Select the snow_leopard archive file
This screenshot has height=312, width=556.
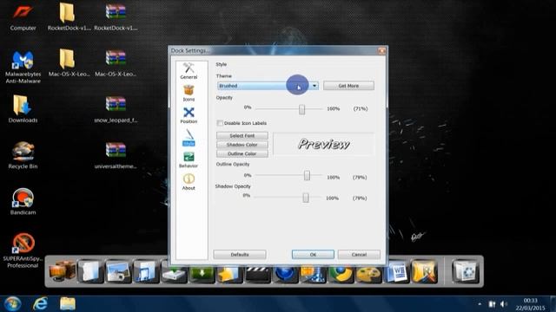point(116,109)
